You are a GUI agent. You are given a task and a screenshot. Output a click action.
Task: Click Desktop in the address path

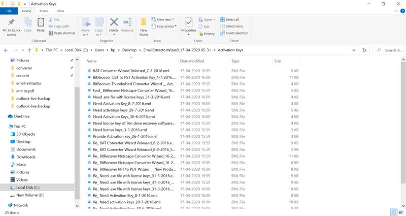point(129,50)
